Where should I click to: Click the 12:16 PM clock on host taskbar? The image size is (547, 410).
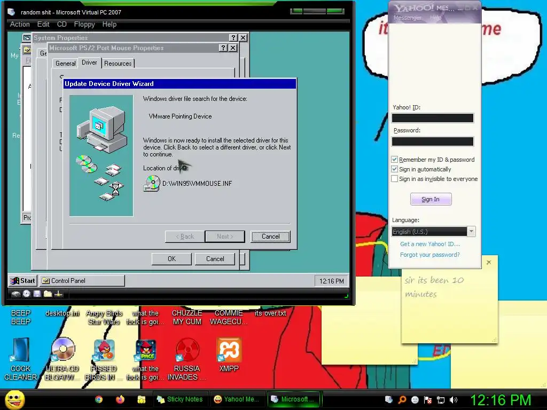[x=501, y=400]
